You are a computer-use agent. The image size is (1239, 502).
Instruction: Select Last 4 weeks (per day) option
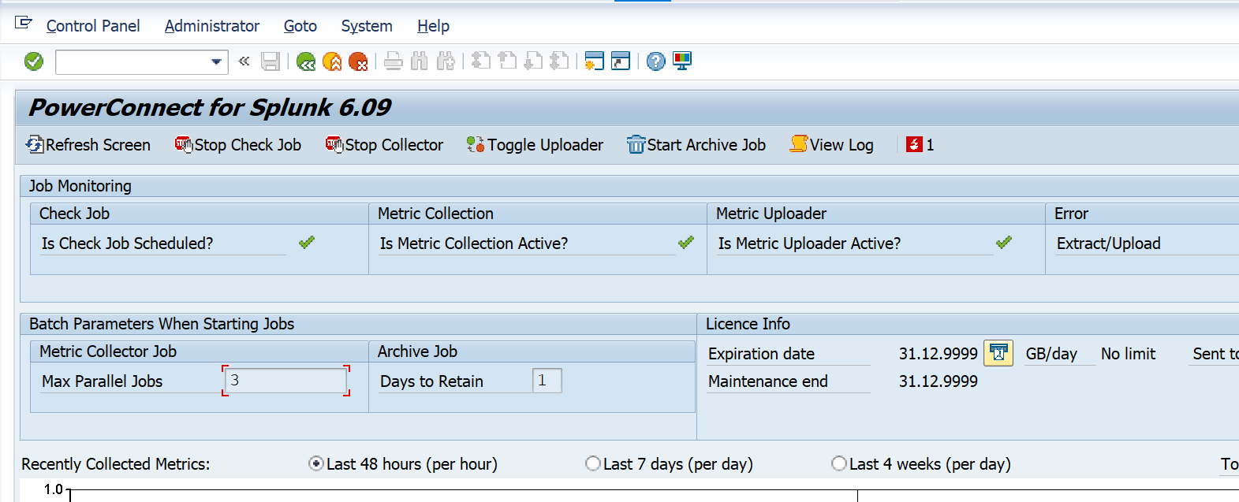tap(839, 464)
